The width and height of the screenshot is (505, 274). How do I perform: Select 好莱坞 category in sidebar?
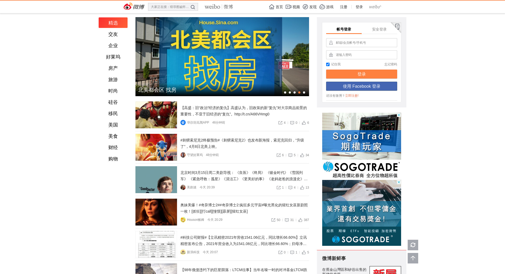[x=113, y=57]
